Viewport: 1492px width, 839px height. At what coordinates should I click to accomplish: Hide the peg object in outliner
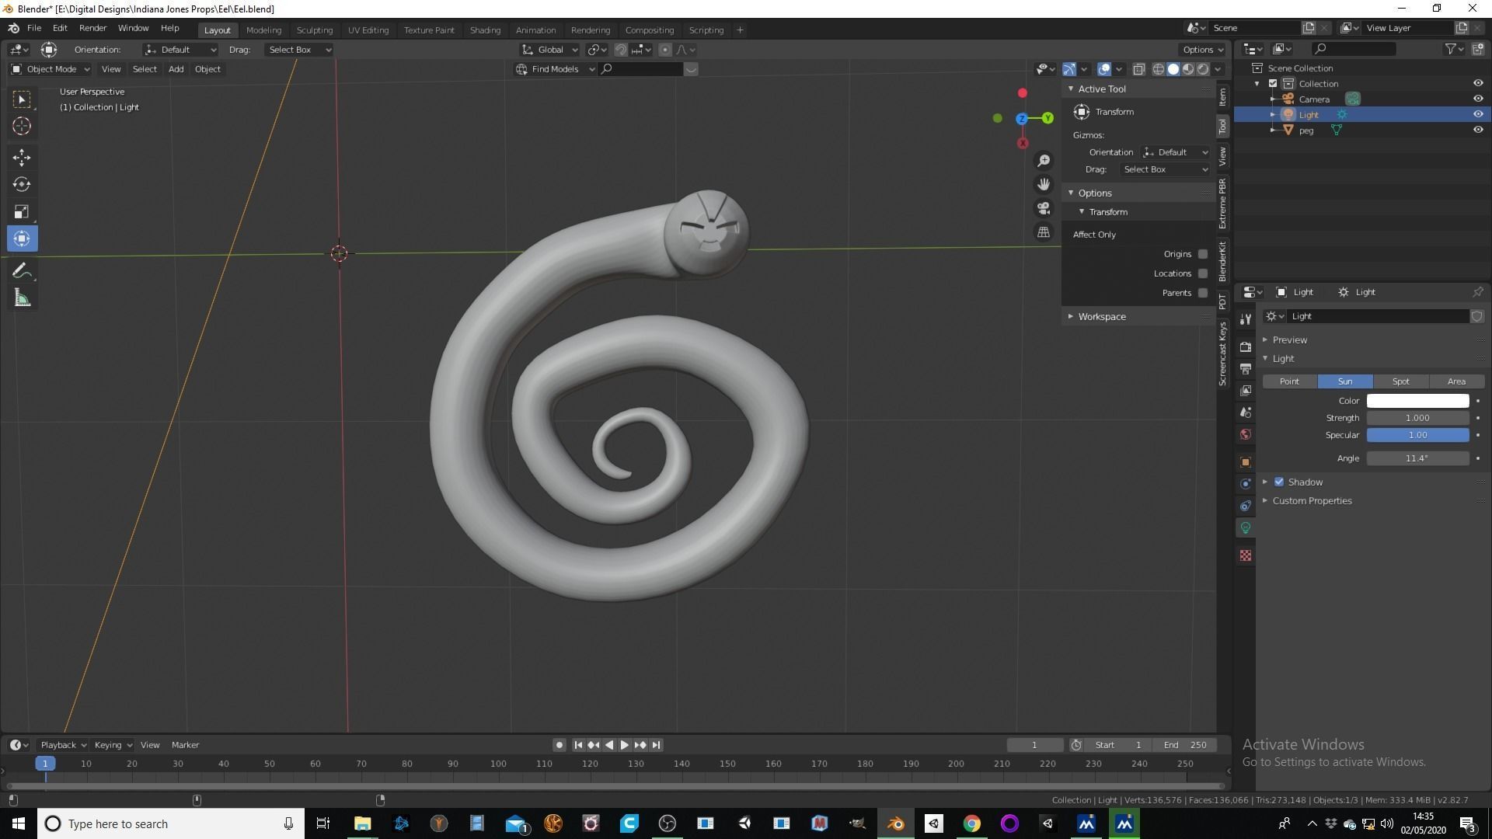pos(1478,130)
